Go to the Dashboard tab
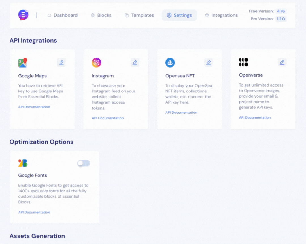The image size is (306, 244). point(62,15)
